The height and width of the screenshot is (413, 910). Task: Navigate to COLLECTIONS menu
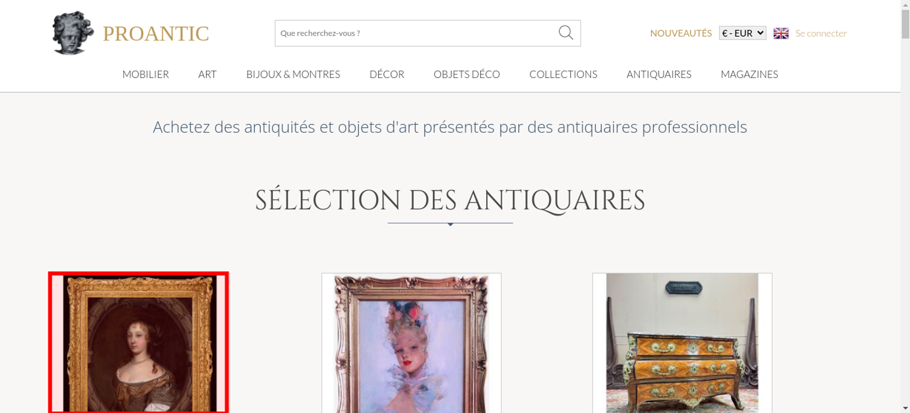coord(563,74)
